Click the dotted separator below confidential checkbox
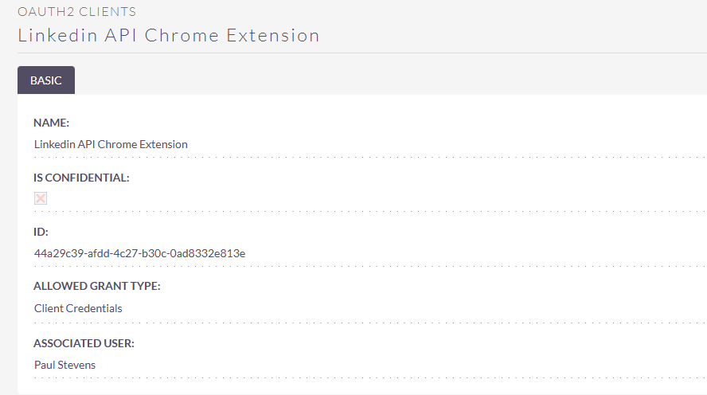Viewport: 707px width, 395px height. [x=370, y=211]
